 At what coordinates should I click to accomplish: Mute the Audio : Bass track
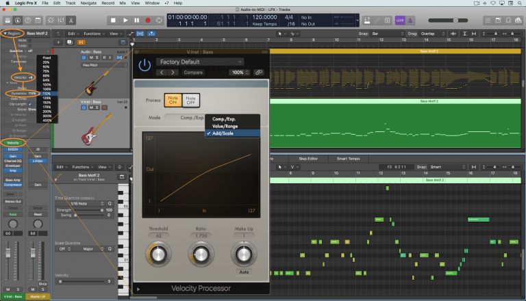point(91,57)
